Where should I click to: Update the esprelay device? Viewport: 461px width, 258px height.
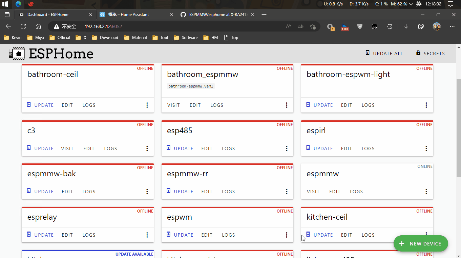[40, 235]
